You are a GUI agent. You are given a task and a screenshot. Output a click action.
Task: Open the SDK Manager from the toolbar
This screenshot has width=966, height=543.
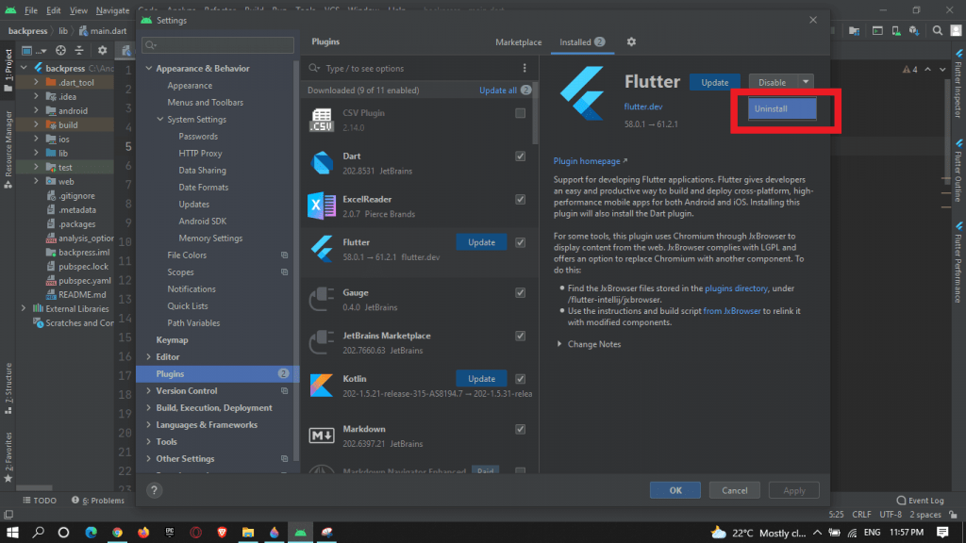(x=912, y=29)
